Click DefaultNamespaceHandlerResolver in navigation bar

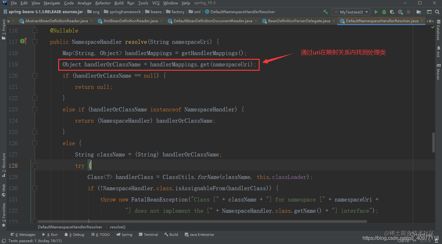coord(240,12)
